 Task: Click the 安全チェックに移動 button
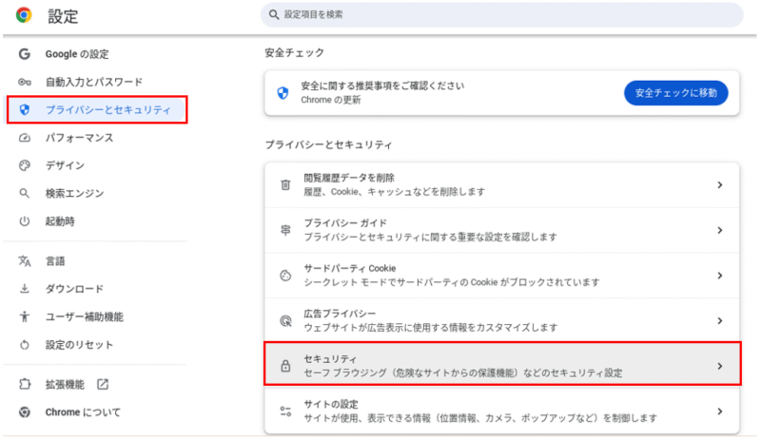(675, 93)
